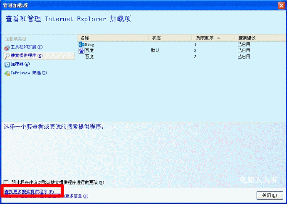
Task: Click the Bing provider icon
Action: point(82,44)
